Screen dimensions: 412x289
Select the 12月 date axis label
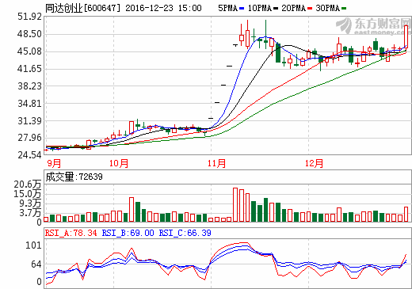315,163
